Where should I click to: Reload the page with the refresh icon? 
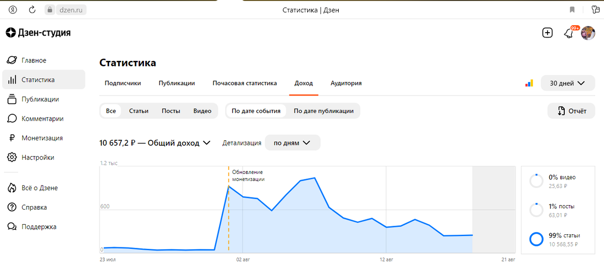point(32,10)
